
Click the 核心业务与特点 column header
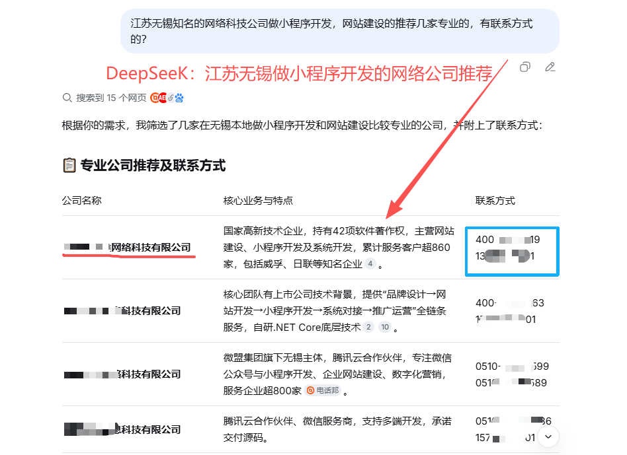pos(258,200)
